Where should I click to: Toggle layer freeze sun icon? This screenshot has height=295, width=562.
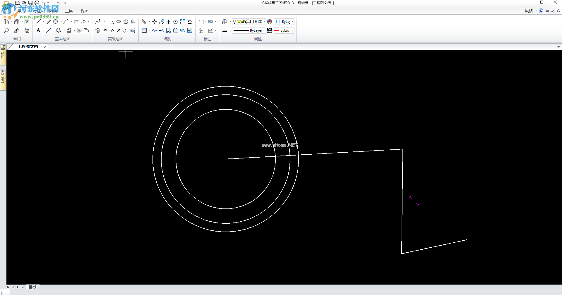(x=239, y=22)
